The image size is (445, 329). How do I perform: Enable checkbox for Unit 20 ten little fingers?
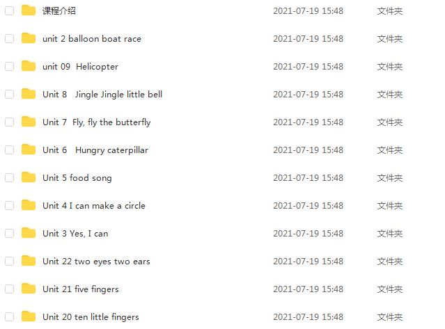(x=9, y=316)
